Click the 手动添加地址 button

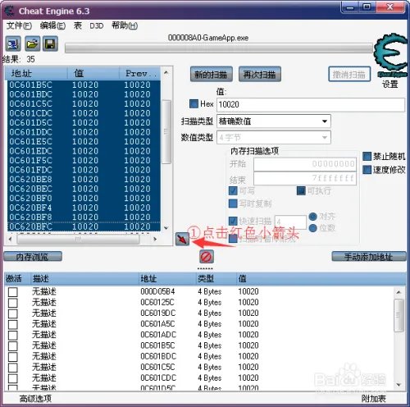click(x=369, y=257)
